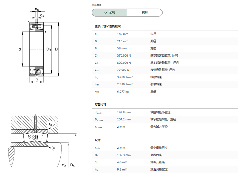The height and width of the screenshot is (177, 239).
Task: Click the 轴挡肩最小直径 label
Action: tap(160, 112)
